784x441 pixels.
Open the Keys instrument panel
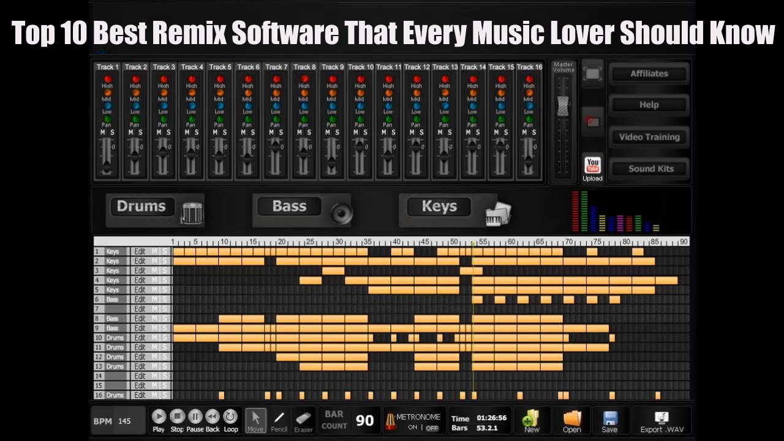(439, 206)
